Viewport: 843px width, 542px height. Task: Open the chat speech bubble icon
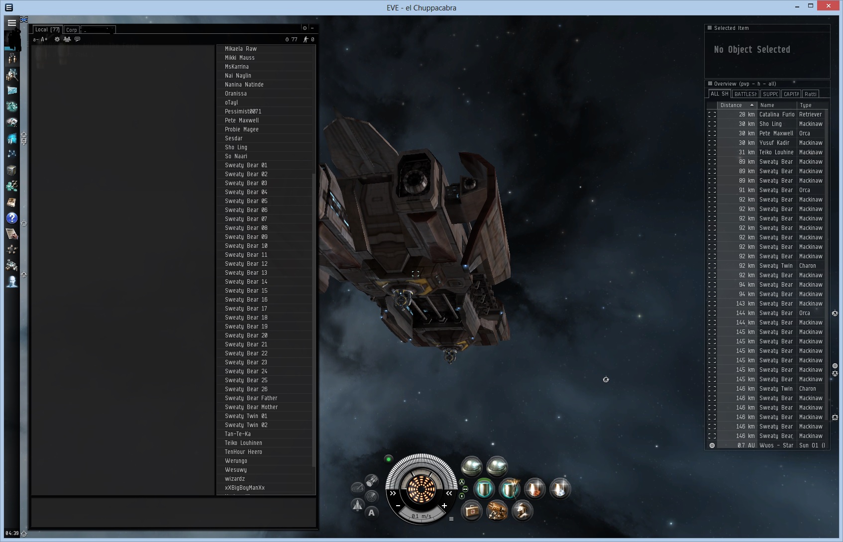tap(77, 39)
